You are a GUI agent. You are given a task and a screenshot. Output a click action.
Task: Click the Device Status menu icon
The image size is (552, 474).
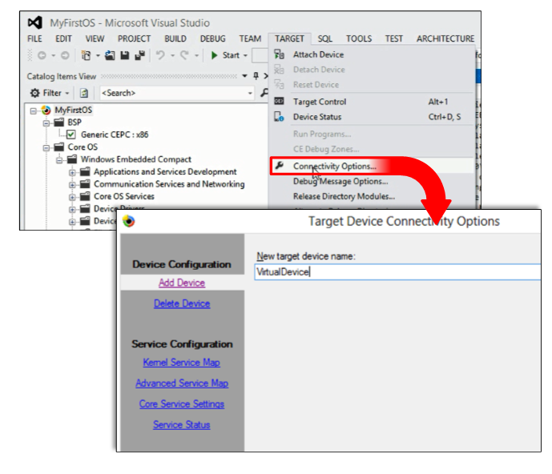click(279, 116)
